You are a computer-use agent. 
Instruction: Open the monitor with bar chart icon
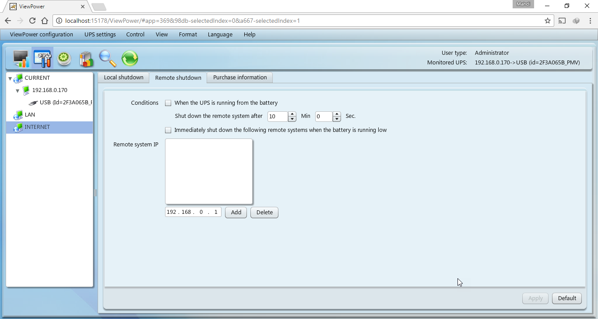(x=21, y=58)
